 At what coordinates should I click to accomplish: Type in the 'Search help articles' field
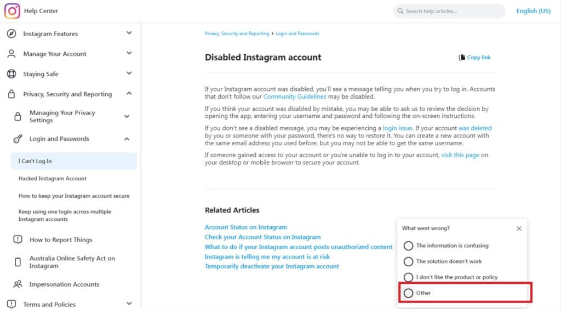point(452,11)
